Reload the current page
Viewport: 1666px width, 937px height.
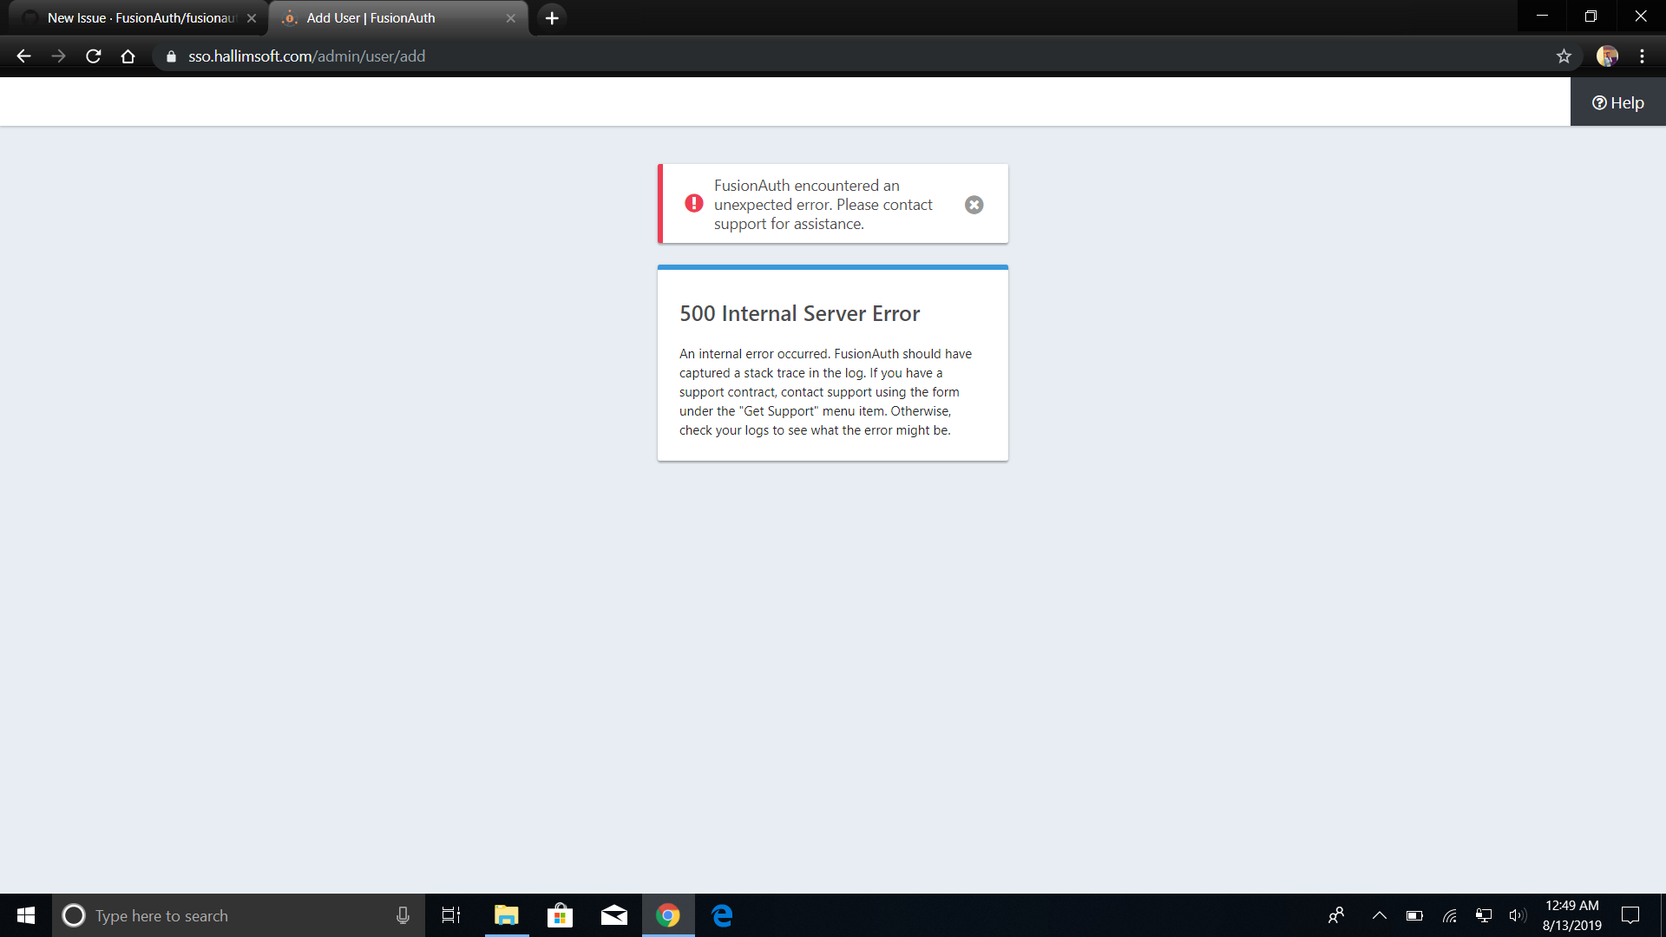94,56
